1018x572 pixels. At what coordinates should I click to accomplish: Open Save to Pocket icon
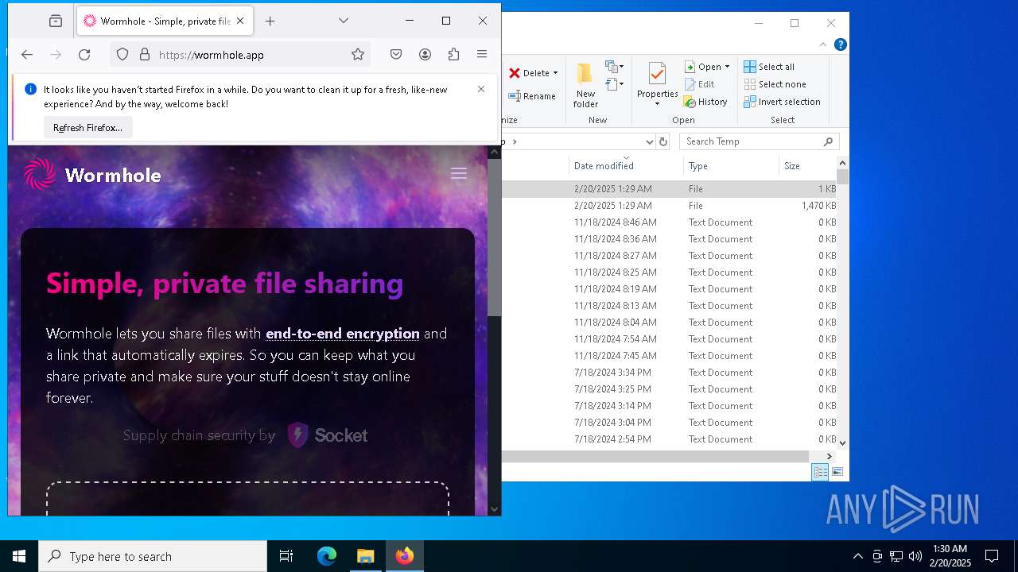pos(396,55)
